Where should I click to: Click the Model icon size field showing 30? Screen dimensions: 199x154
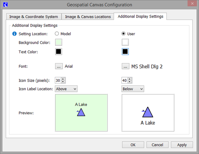pyautogui.click(x=58, y=80)
